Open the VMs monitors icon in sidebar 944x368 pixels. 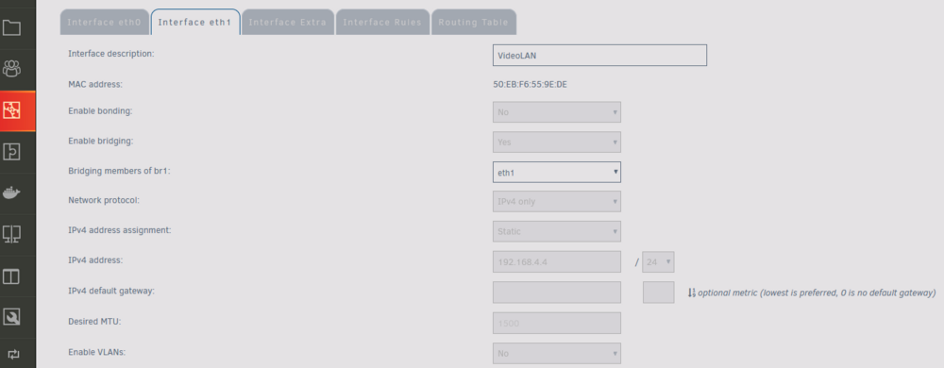click(12, 235)
